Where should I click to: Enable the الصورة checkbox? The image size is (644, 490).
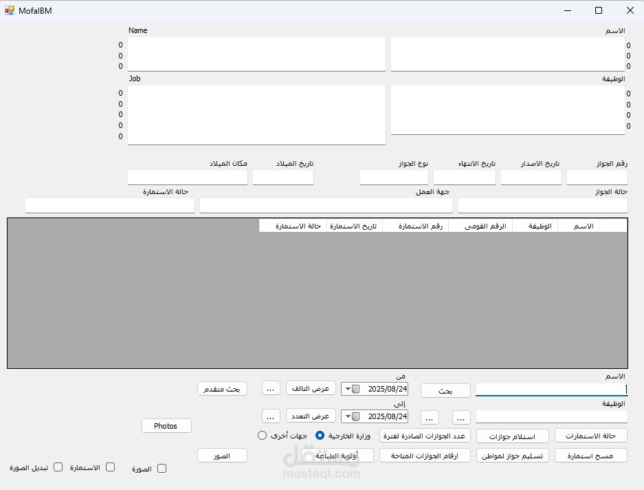click(162, 468)
